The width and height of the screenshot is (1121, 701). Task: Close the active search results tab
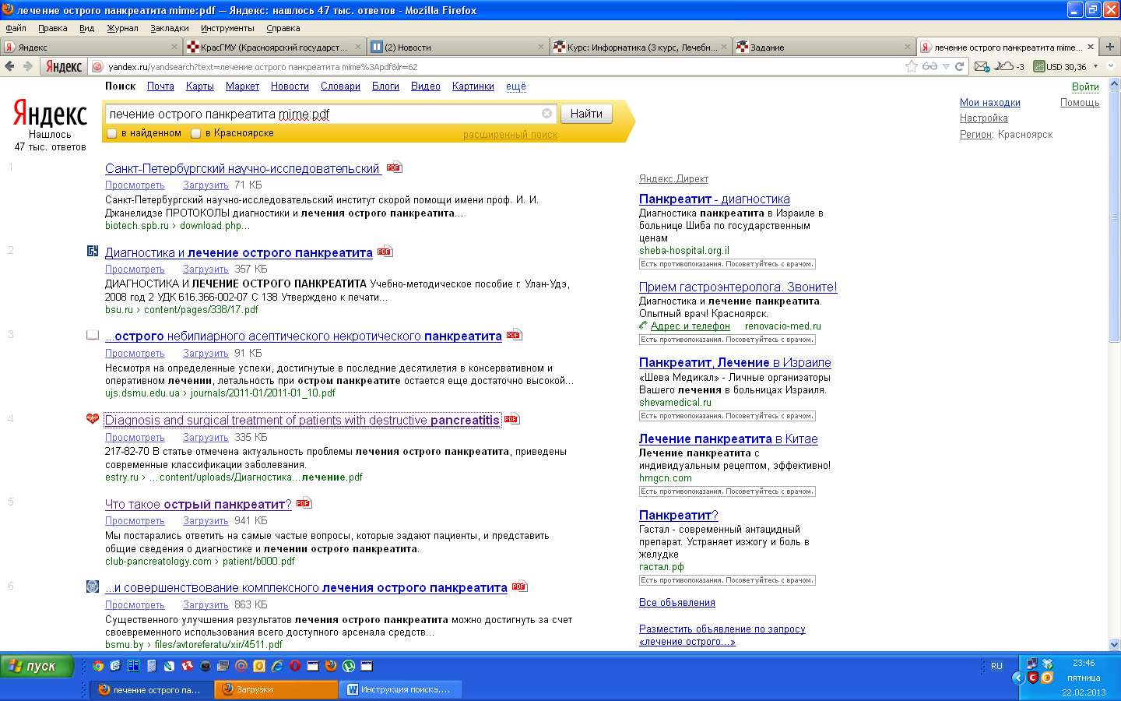tap(1091, 47)
